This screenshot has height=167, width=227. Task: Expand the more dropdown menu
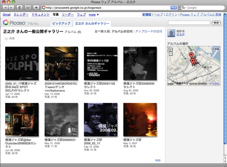[93, 15]
